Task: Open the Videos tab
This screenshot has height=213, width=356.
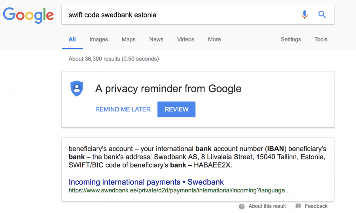Action: (x=186, y=39)
